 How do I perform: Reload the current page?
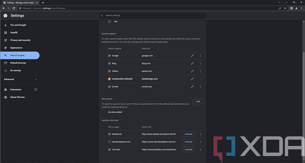tap(14, 8)
